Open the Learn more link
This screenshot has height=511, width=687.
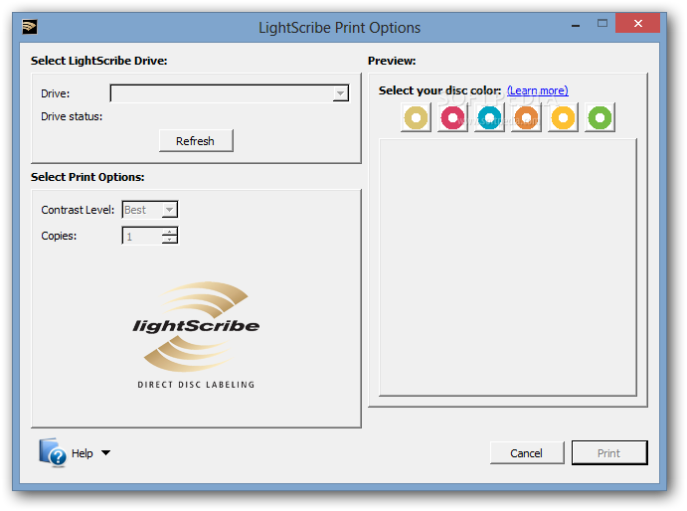(538, 90)
